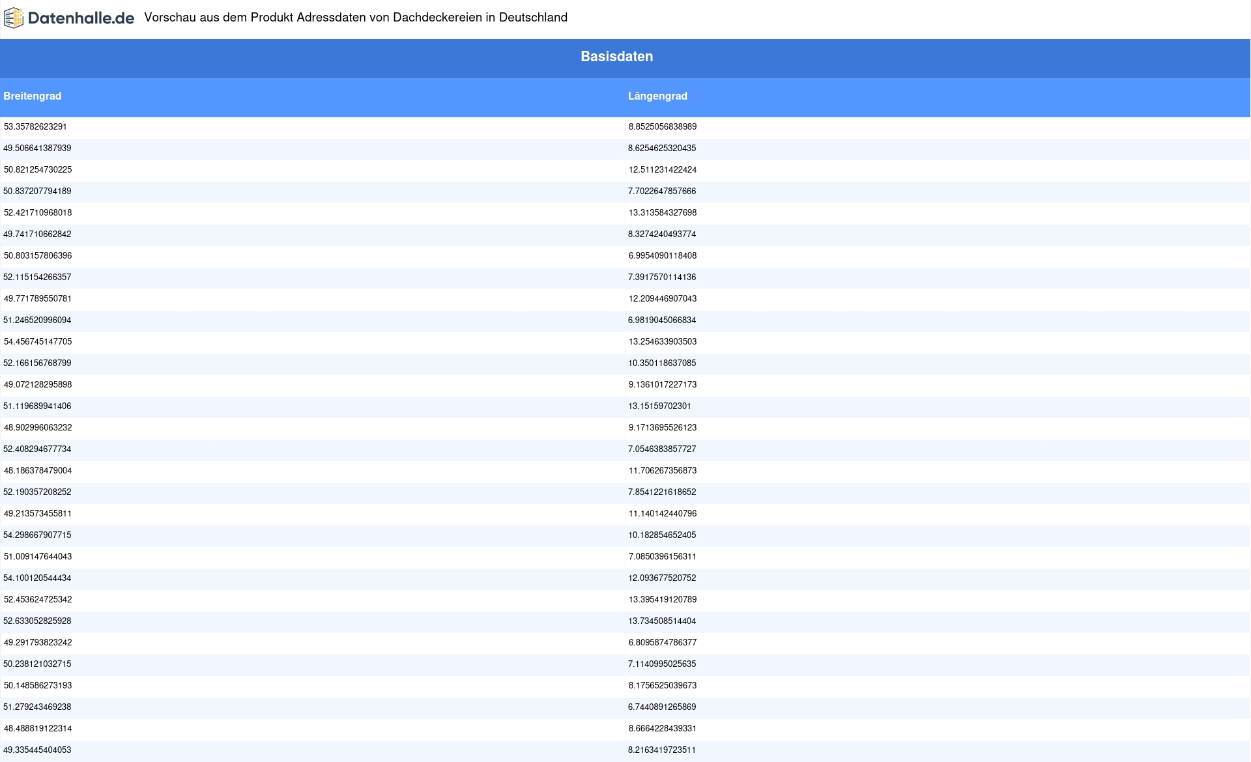Screen dimensions: 1251x762
Task: Click longitude value 10.182854652405
Action: coord(662,535)
